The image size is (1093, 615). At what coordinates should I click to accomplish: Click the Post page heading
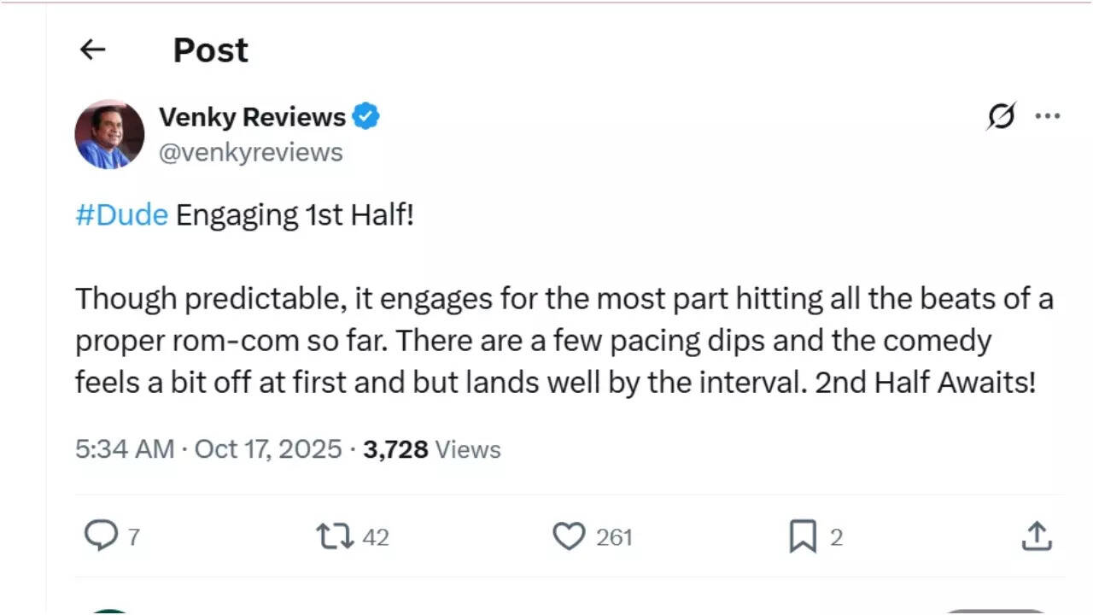tap(210, 50)
